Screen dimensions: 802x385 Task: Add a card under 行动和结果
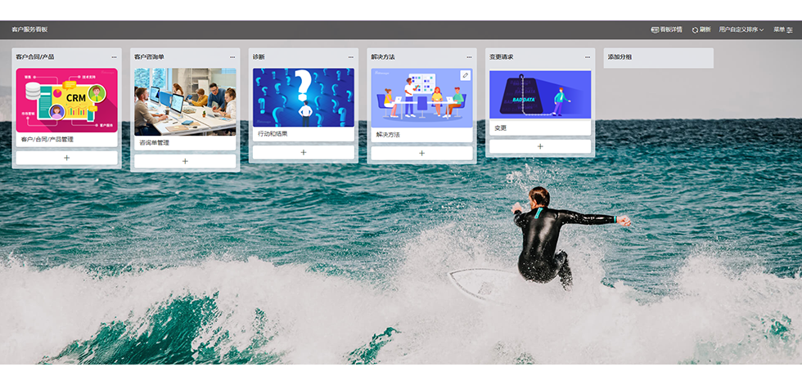click(303, 152)
